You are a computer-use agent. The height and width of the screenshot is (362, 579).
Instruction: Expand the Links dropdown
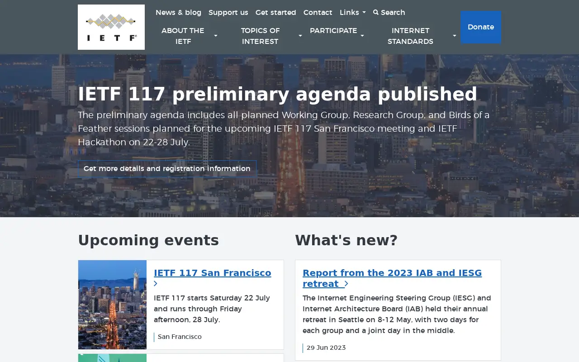[x=353, y=13]
